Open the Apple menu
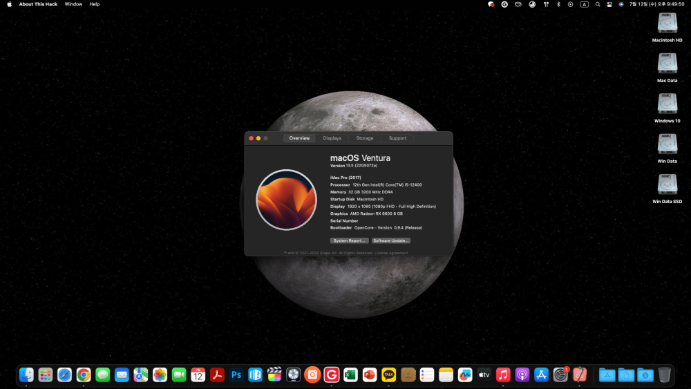Viewport: 691px width, 389px height. tap(9, 4)
